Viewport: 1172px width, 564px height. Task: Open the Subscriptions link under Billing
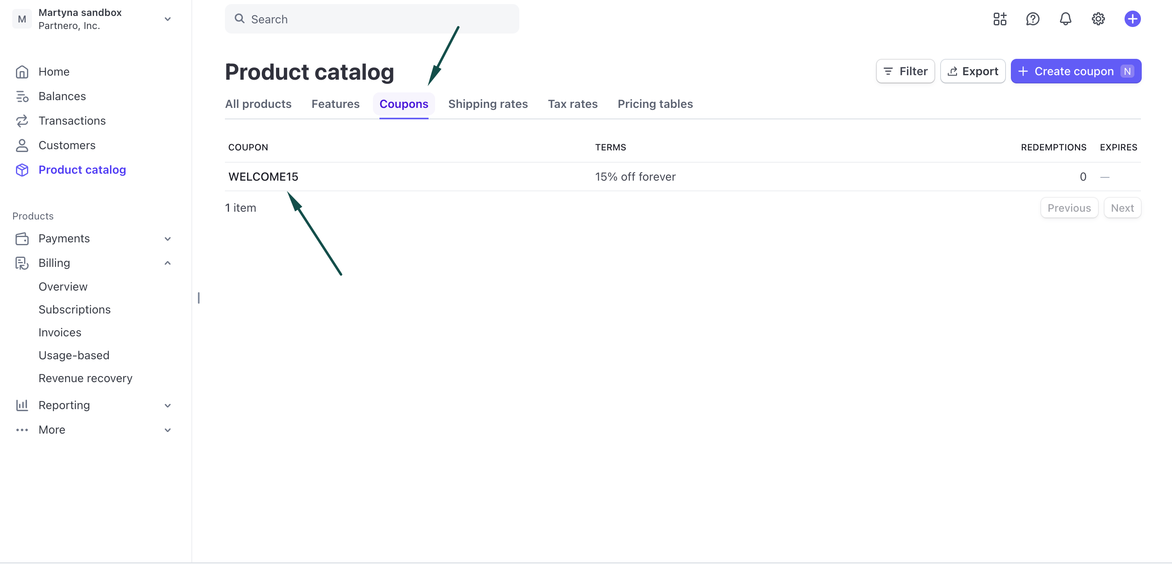point(74,309)
